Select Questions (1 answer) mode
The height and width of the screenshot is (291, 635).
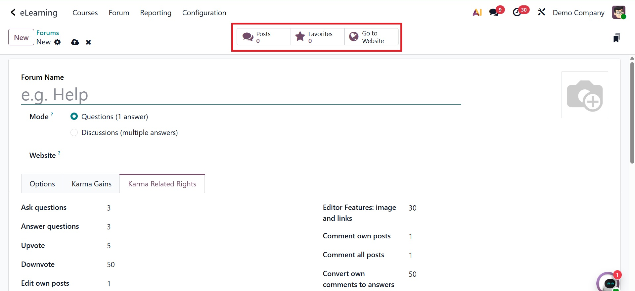click(x=74, y=117)
